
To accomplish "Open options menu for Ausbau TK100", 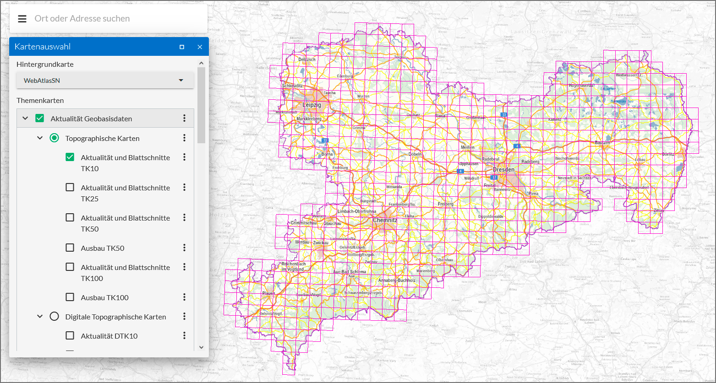I will 184,297.
